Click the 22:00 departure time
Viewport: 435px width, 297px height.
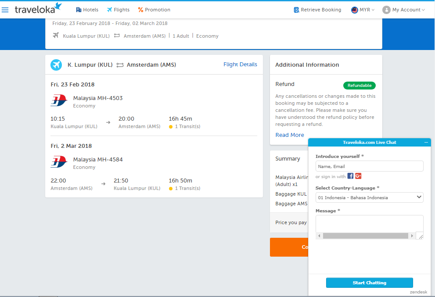58,181
